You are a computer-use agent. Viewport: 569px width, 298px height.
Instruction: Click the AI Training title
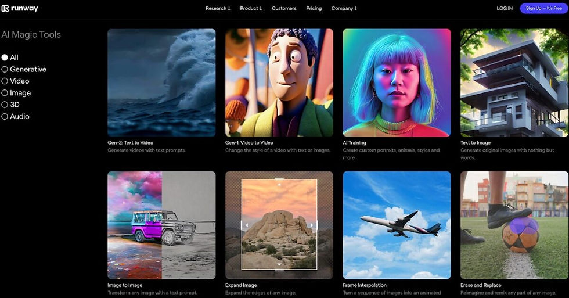click(355, 143)
